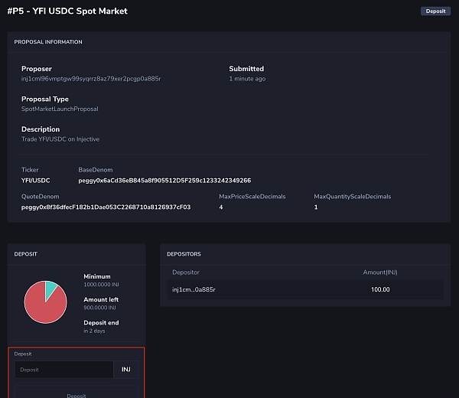Click the '#P5 - YFI USDC Spot Market' title
The height and width of the screenshot is (398, 459).
coord(67,11)
